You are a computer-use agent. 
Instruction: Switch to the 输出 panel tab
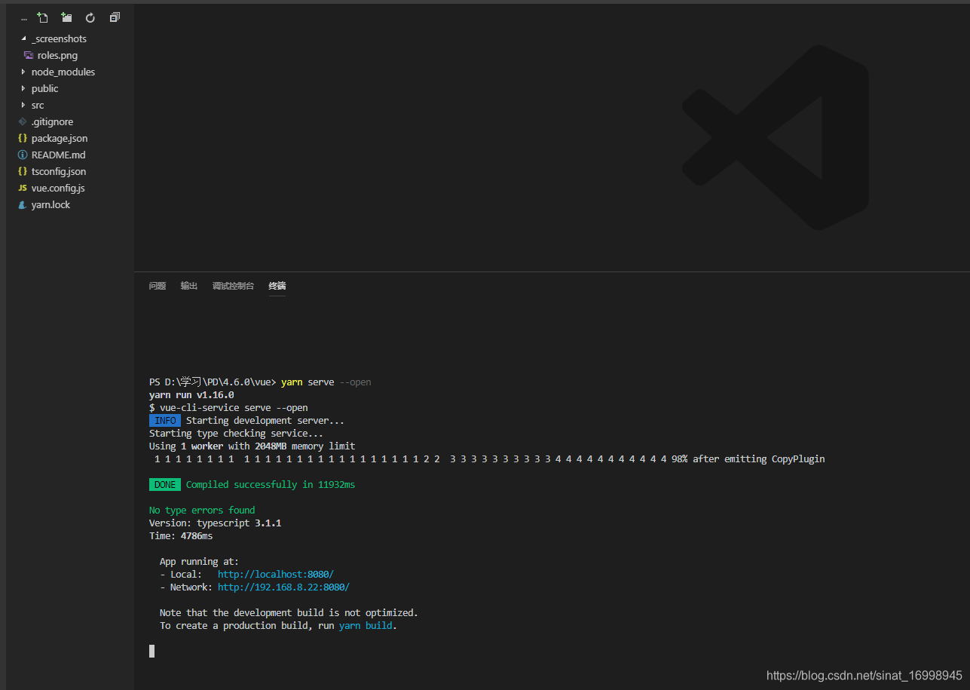pos(189,286)
